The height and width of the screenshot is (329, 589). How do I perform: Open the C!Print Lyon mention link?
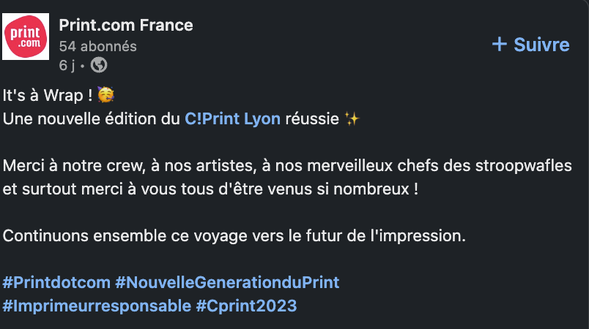pyautogui.click(x=232, y=118)
